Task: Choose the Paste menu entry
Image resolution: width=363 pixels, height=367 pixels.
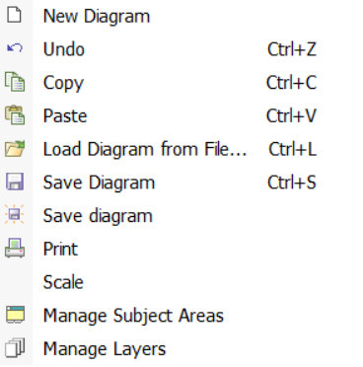Action: pyautogui.click(x=181, y=115)
